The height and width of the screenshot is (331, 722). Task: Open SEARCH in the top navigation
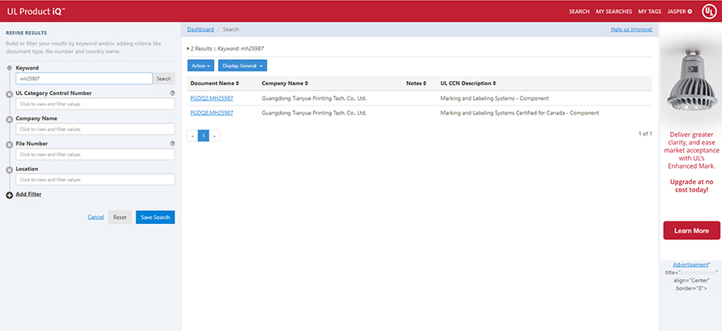579,11
